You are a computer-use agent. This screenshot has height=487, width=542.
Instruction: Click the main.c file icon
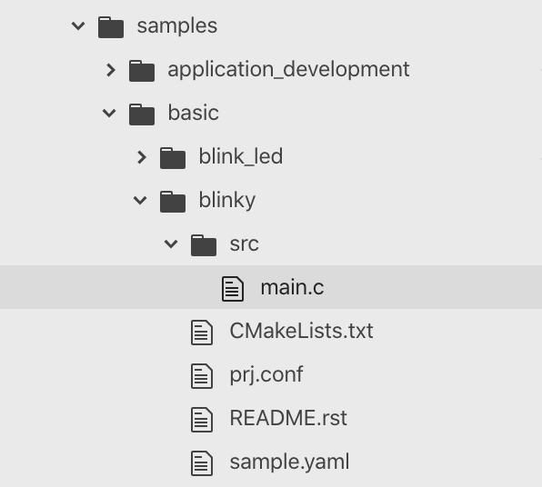pyautogui.click(x=233, y=288)
